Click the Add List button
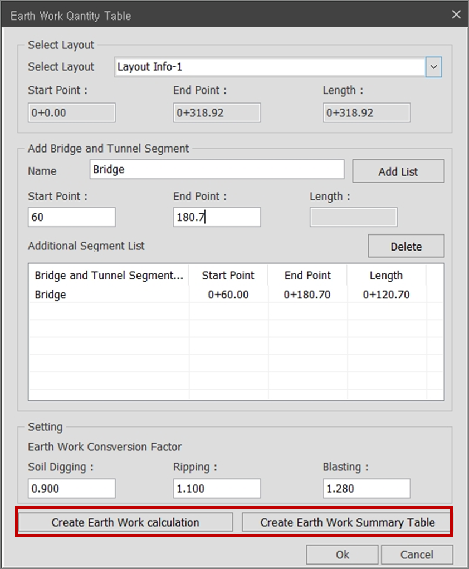The height and width of the screenshot is (569, 469). [x=398, y=171]
